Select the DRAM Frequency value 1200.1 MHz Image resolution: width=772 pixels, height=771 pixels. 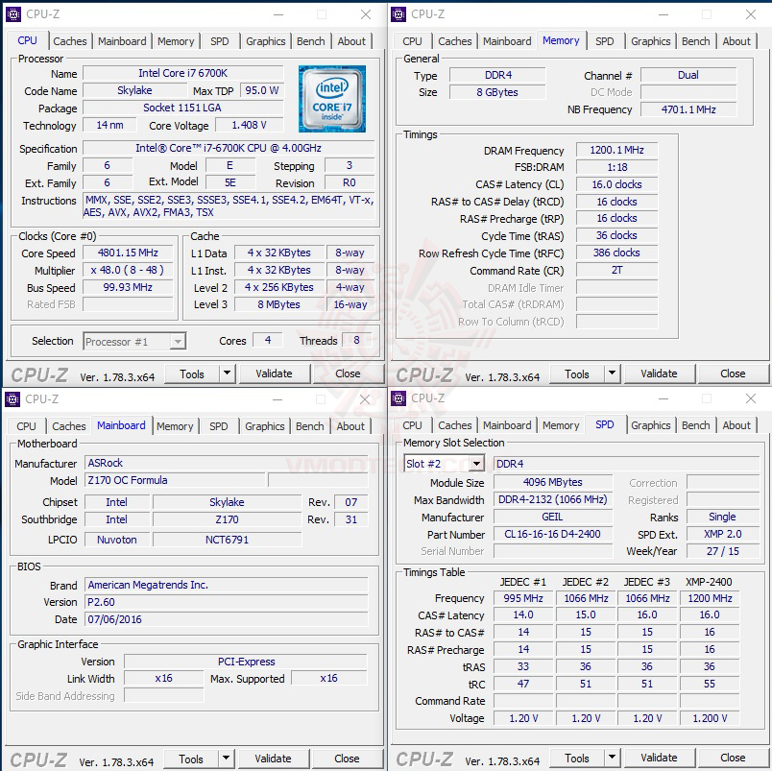tap(616, 150)
